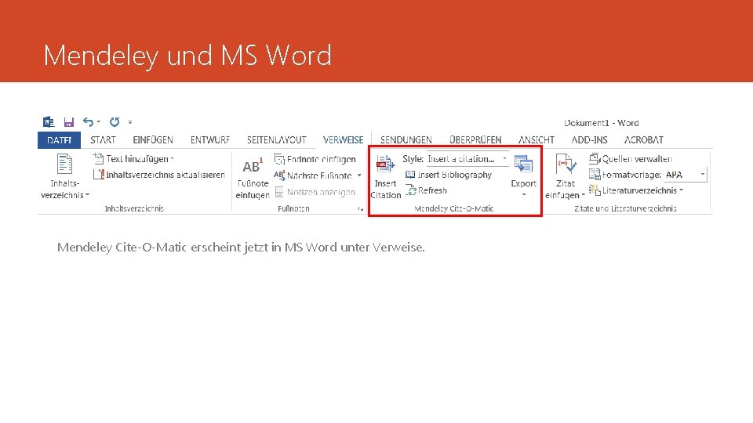753x423 pixels.
Task: Redo with the repeat arrow icon
Action: point(115,122)
